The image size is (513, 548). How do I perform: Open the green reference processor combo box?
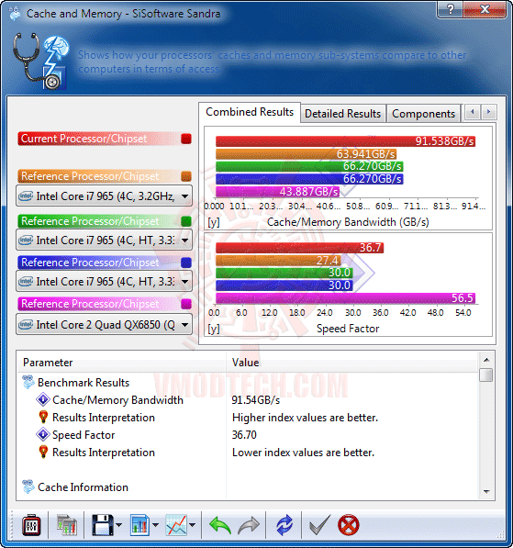coord(104,240)
